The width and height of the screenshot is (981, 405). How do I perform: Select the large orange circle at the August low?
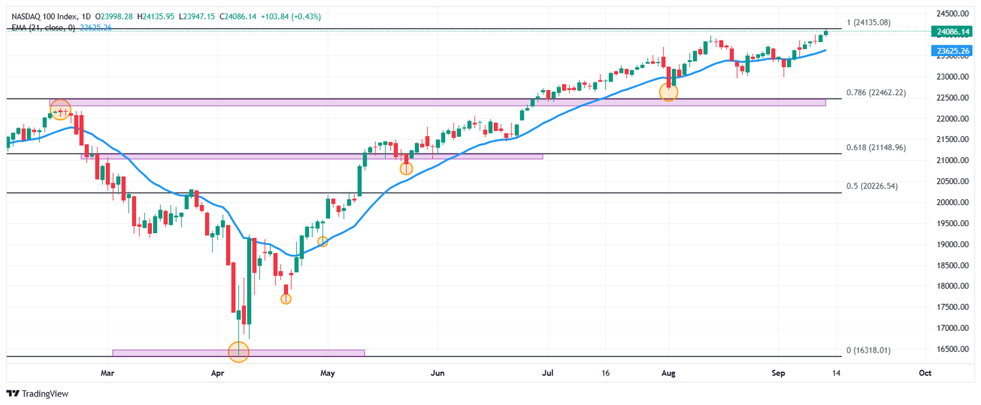pyautogui.click(x=668, y=91)
